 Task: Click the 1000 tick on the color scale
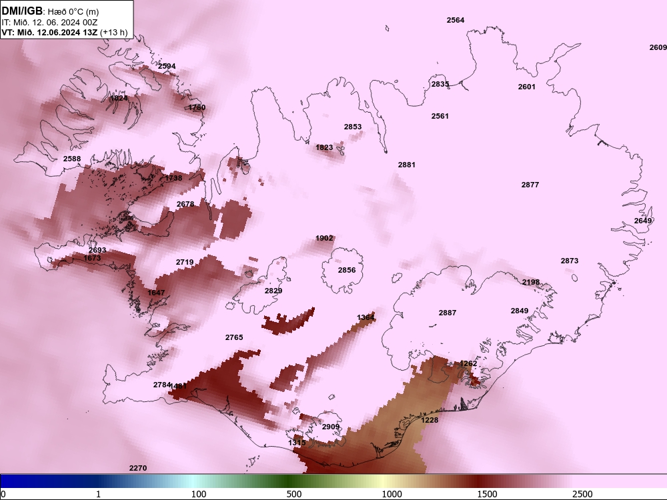point(392,494)
